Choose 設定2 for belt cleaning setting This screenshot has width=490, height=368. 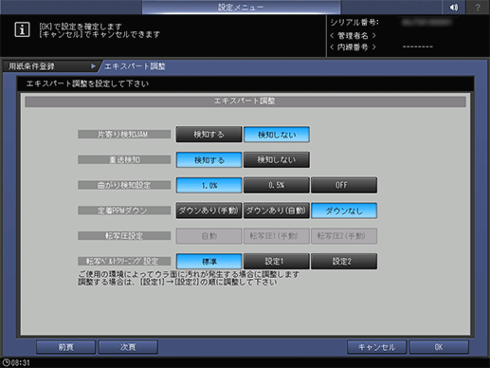click(x=344, y=261)
